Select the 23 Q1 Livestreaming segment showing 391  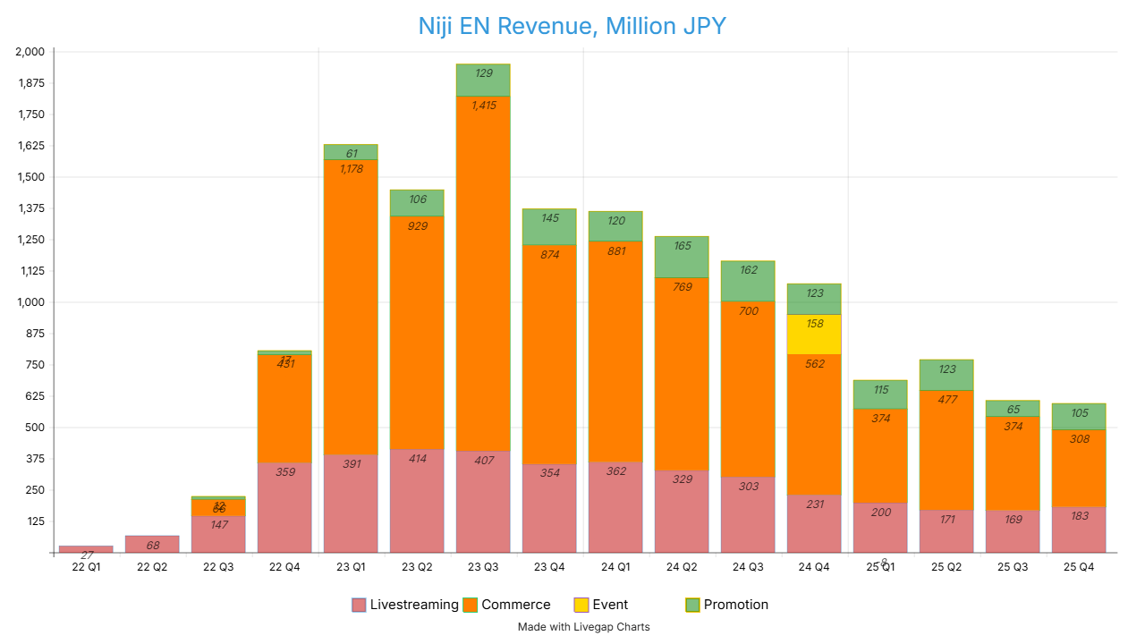coord(351,504)
